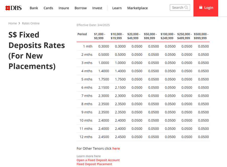Click the lock icon on Login
Image resolution: width=227 pixels, height=167 pixels.
[x=201, y=7]
